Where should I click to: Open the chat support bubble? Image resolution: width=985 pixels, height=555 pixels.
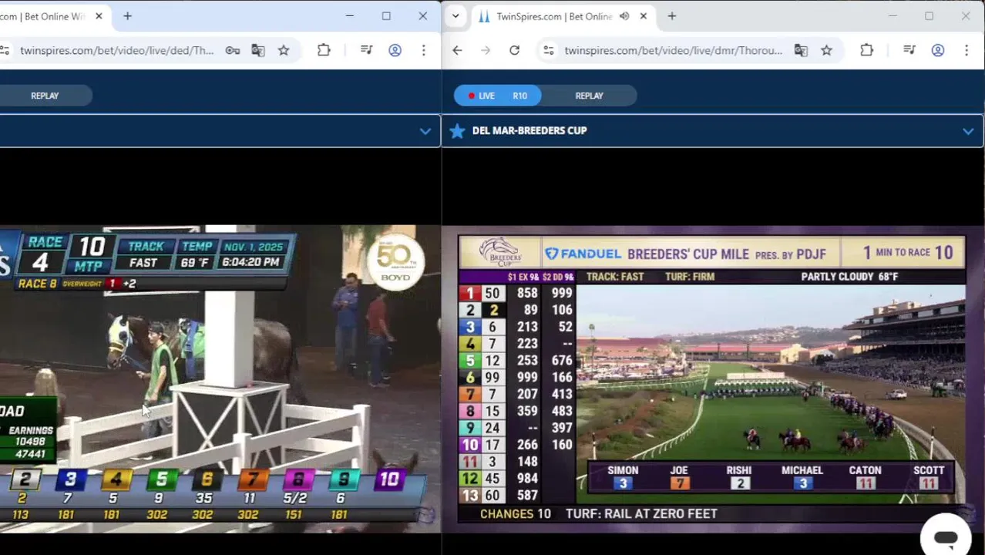click(x=946, y=537)
